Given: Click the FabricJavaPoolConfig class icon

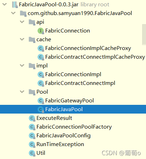Looking at the screenshot, I should click(x=32, y=136).
